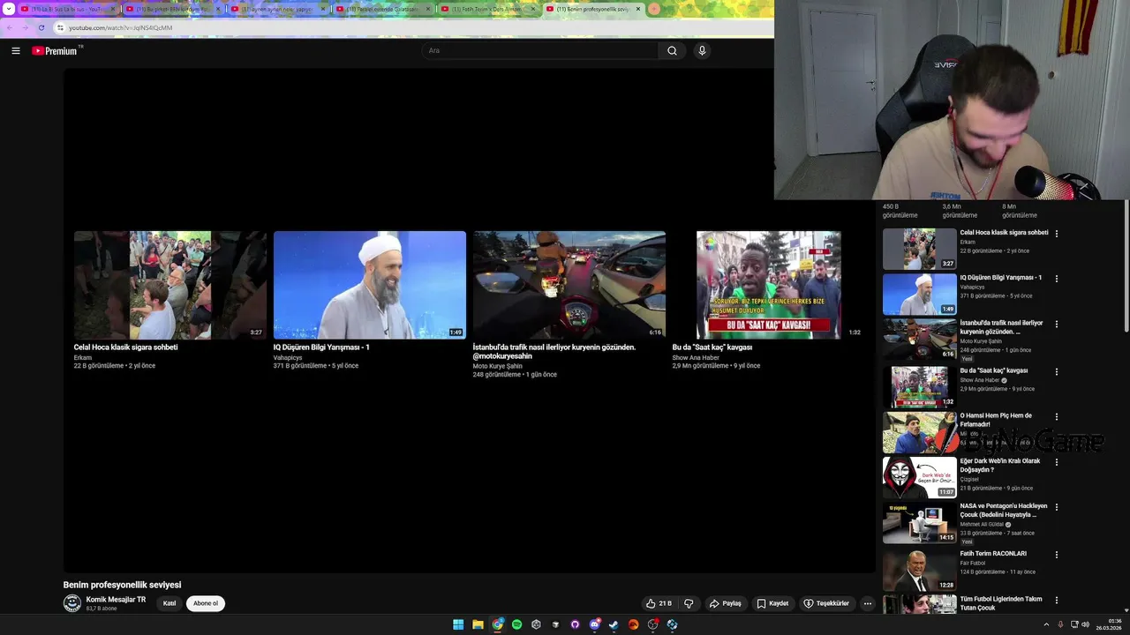Viewport: 1130px width, 635px height.
Task: Click the Katıl join button
Action: click(x=169, y=603)
